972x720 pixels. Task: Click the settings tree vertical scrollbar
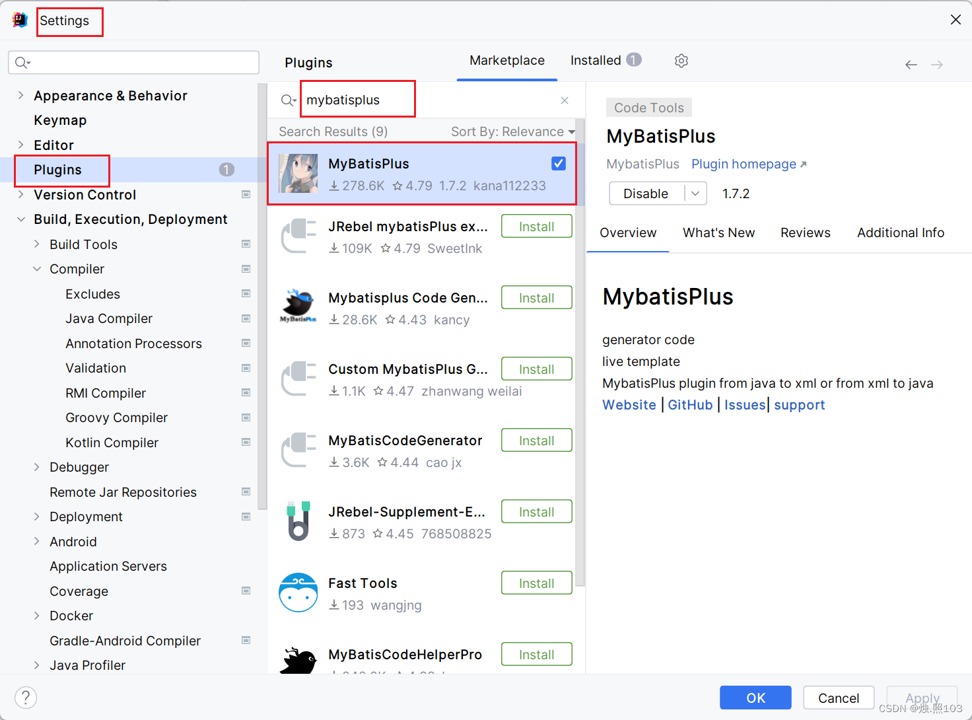[x=262, y=297]
